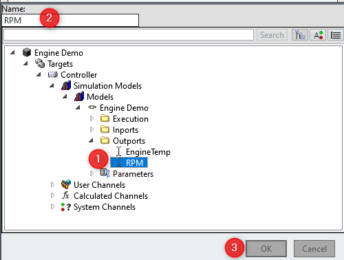Click the User Channels icon
This screenshot has height=260, width=344.
point(66,184)
